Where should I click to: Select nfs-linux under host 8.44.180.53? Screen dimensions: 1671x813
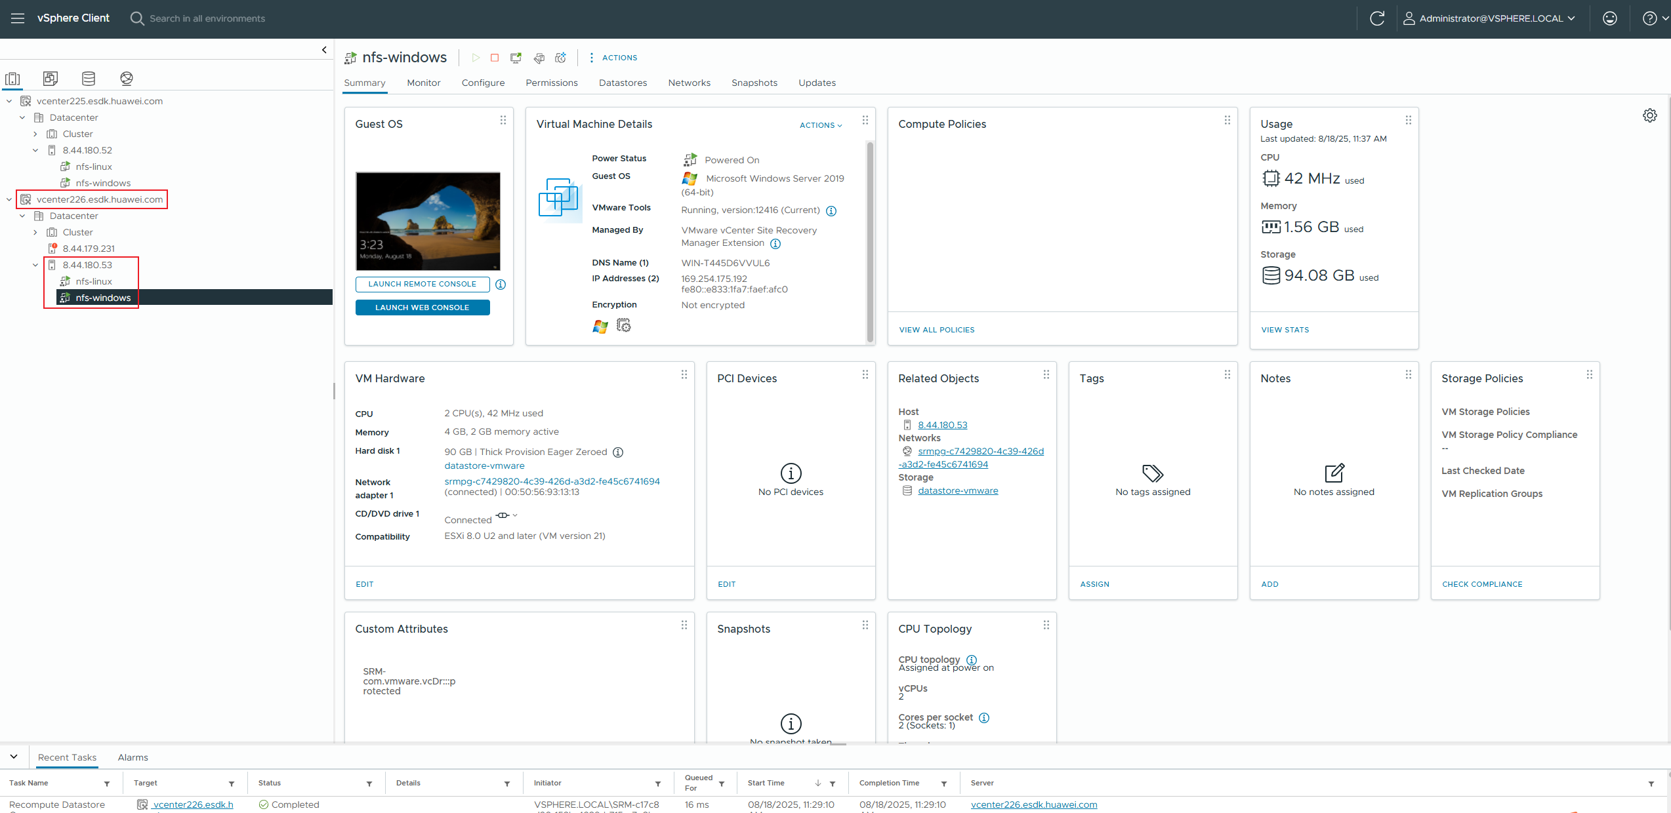[94, 281]
